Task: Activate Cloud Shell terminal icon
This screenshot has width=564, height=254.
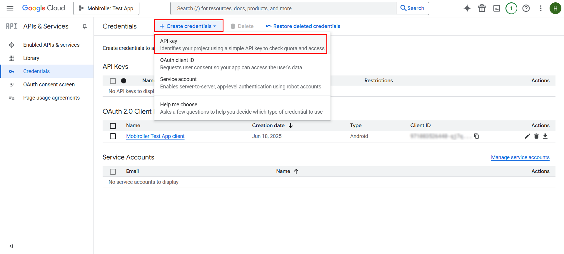Action: pos(497,8)
